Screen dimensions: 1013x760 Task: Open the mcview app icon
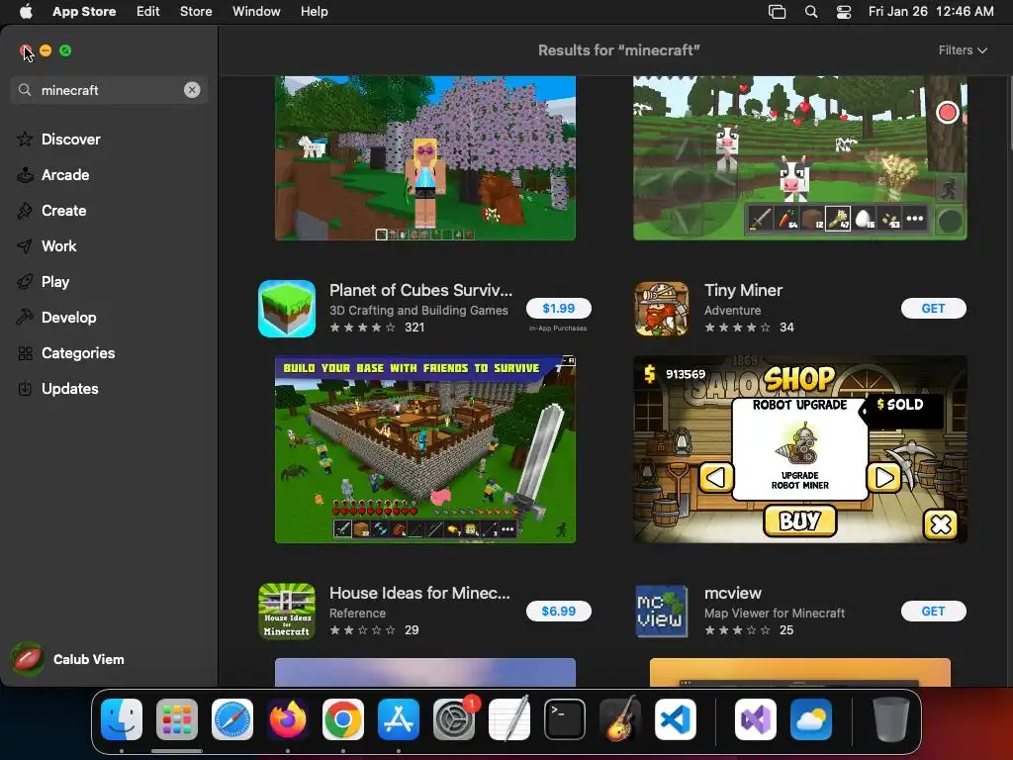click(662, 612)
